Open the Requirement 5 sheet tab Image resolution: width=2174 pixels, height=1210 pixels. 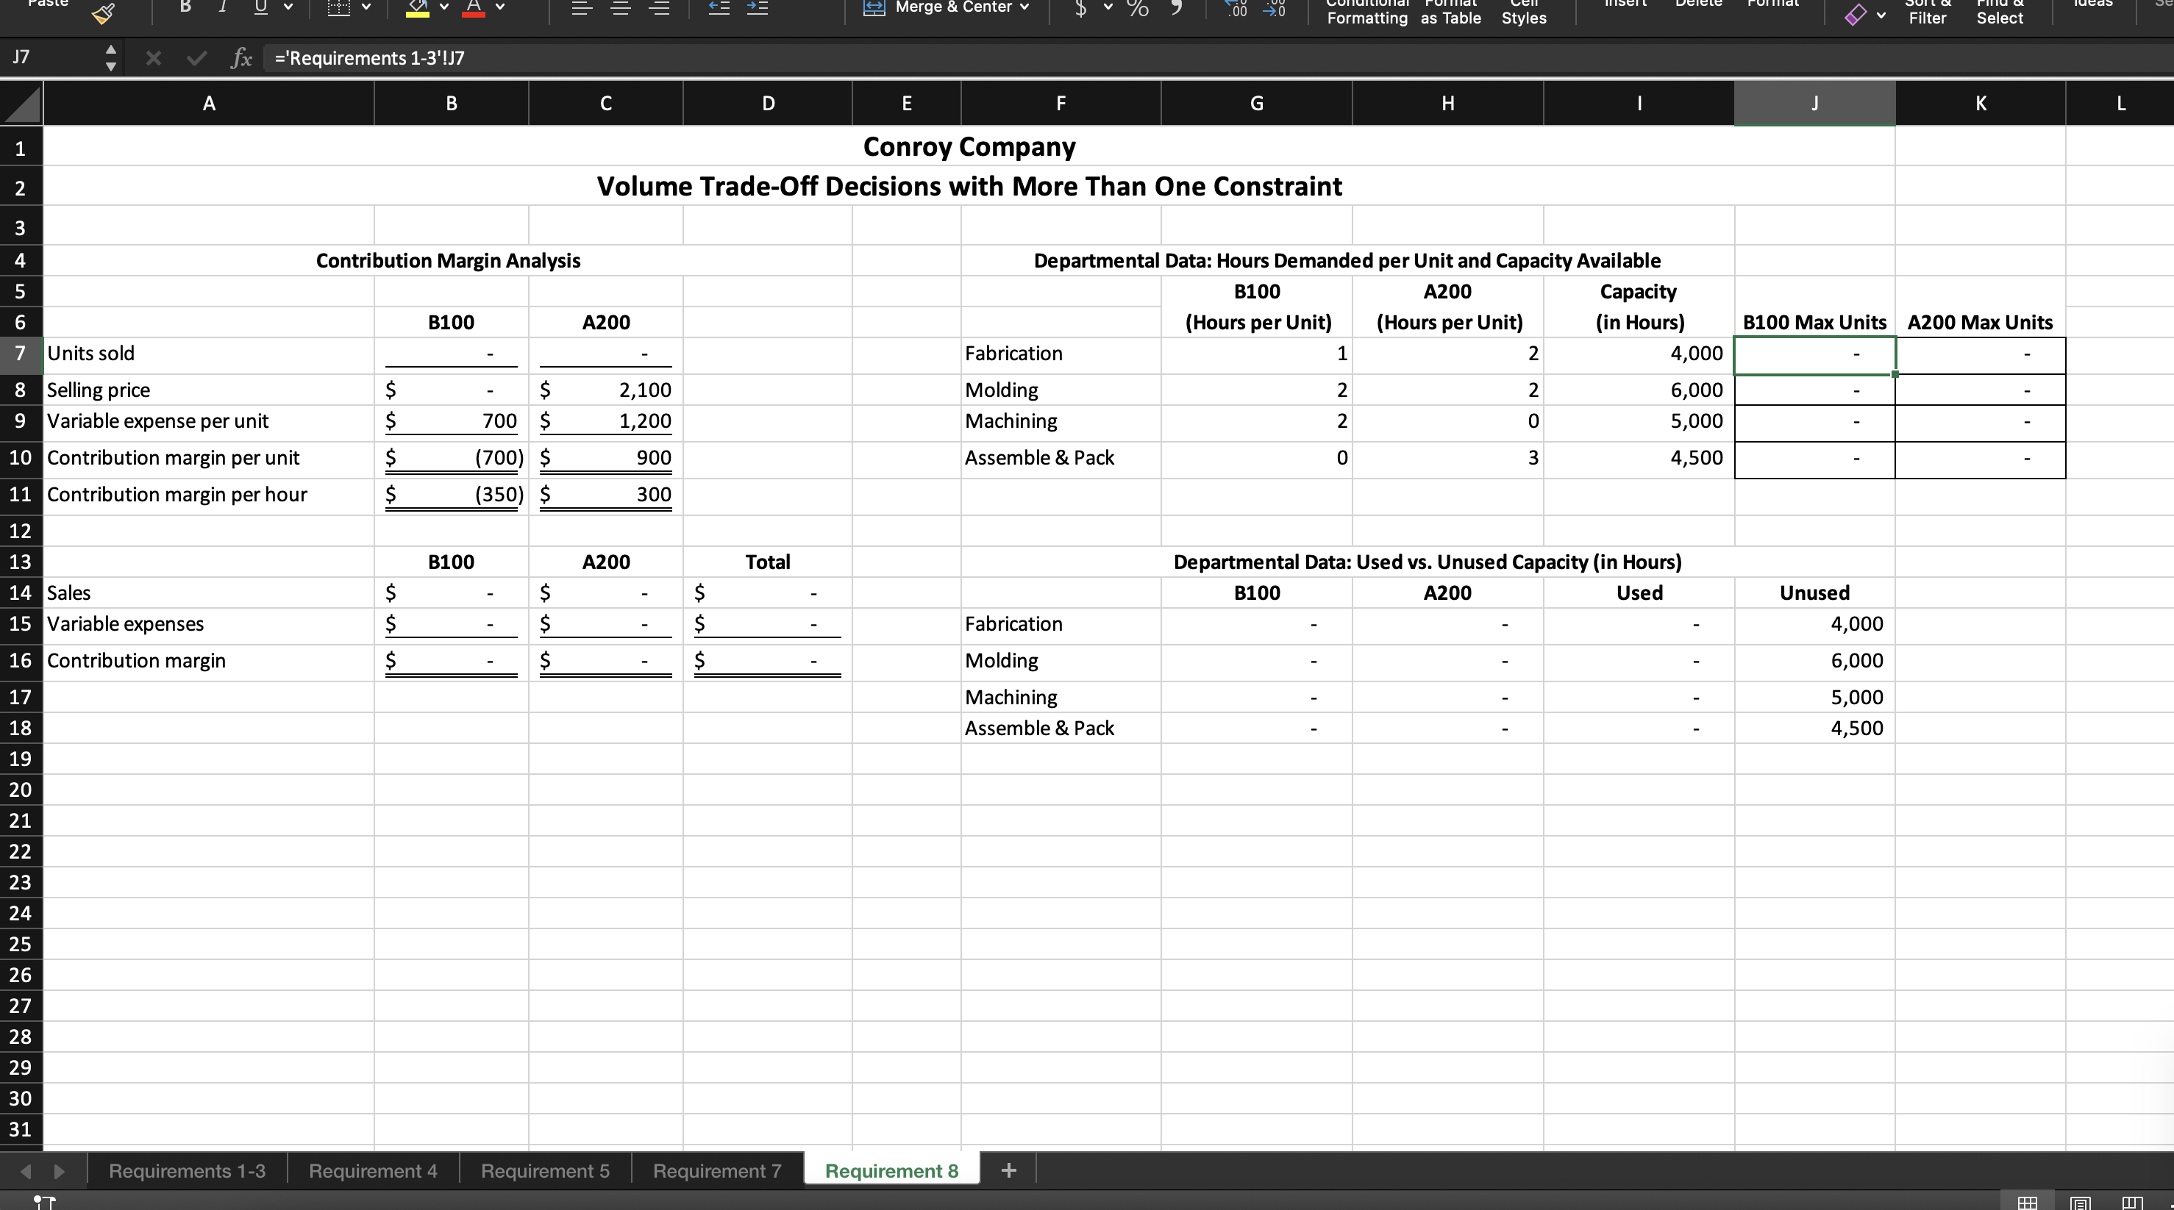coord(544,1171)
